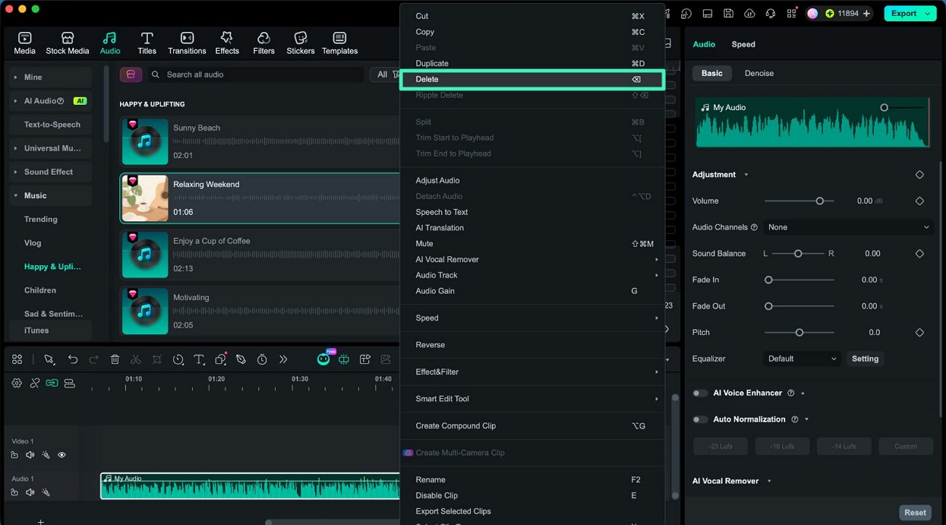
Task: Toggle the AI Voice Enhancer switch
Action: (x=700, y=392)
